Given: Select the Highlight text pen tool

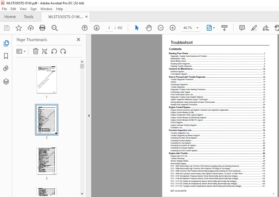Looking at the screenshot, I should tap(254, 28).
